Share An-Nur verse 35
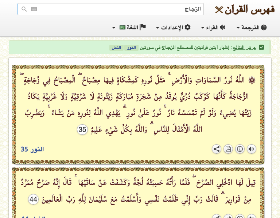The width and height of the screenshot is (280, 218). point(217,149)
